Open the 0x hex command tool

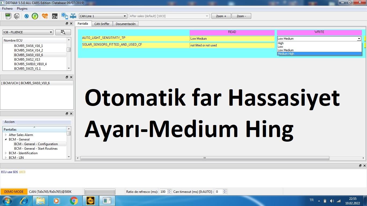click(x=55, y=16)
